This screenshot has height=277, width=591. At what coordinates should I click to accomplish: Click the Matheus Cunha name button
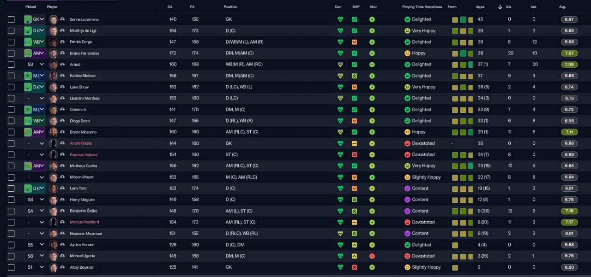click(84, 166)
